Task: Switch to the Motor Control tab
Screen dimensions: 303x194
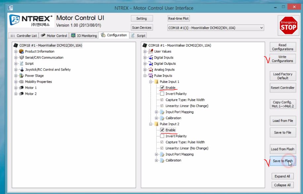Action: click(54, 36)
